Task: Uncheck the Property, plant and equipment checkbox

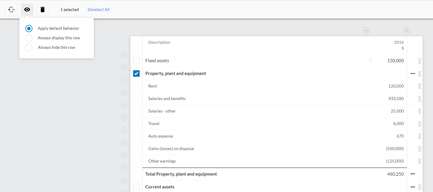Action: pyautogui.click(x=136, y=73)
